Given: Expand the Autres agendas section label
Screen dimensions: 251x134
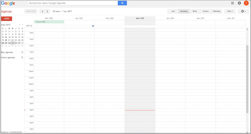Looking at the screenshot, I should 8,57.
